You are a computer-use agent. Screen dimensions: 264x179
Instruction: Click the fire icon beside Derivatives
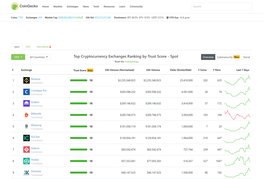click(x=50, y=47)
